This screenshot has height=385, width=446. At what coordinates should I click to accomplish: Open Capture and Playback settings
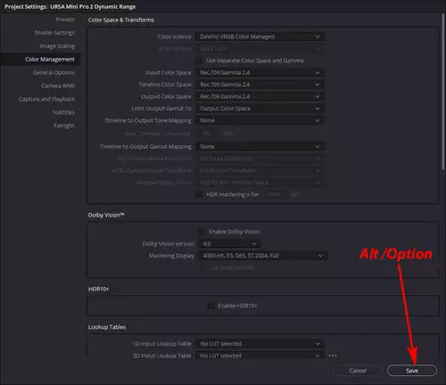tap(46, 99)
